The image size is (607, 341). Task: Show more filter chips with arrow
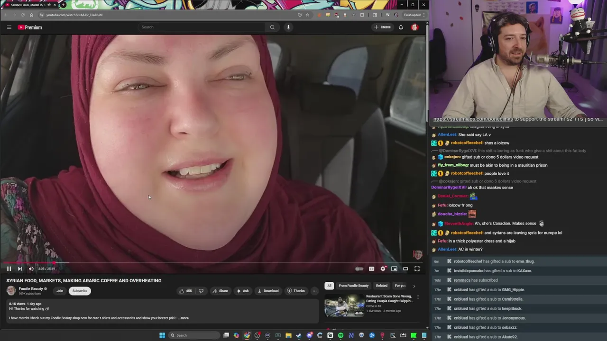click(414, 286)
